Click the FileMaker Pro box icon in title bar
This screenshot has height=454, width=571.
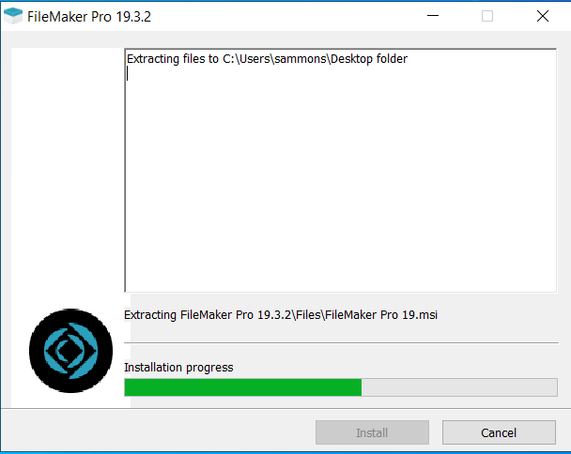click(13, 16)
